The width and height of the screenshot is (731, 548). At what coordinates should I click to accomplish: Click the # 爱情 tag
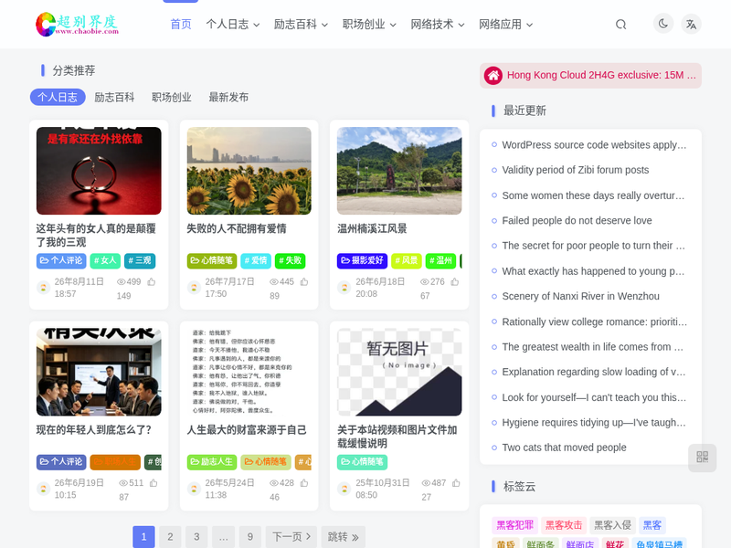pyautogui.click(x=256, y=260)
